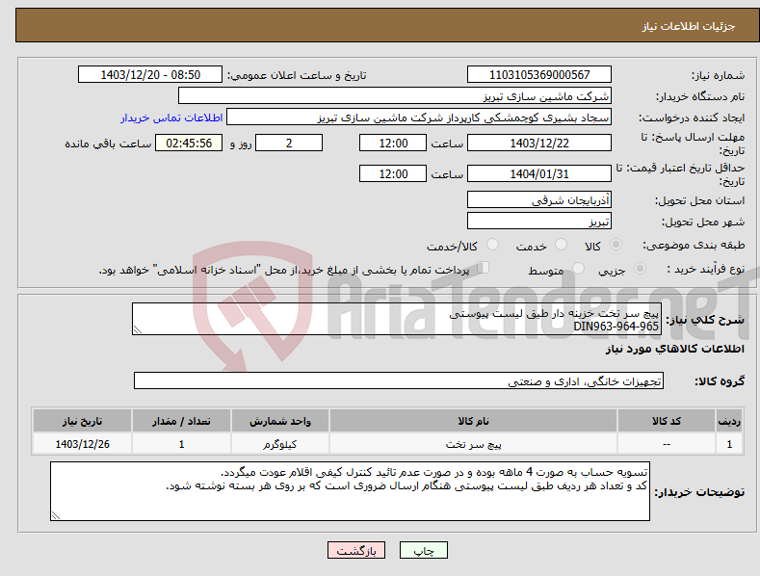The height and width of the screenshot is (576, 760).
Task: Select the جزیی purchase type radio
Action: 640,268
